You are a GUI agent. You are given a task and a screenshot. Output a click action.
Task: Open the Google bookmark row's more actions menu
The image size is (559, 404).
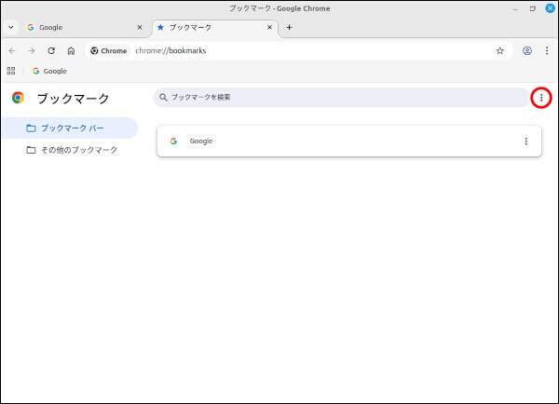(x=525, y=141)
